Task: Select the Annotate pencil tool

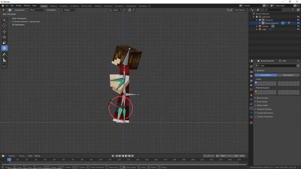Action: tap(4, 54)
